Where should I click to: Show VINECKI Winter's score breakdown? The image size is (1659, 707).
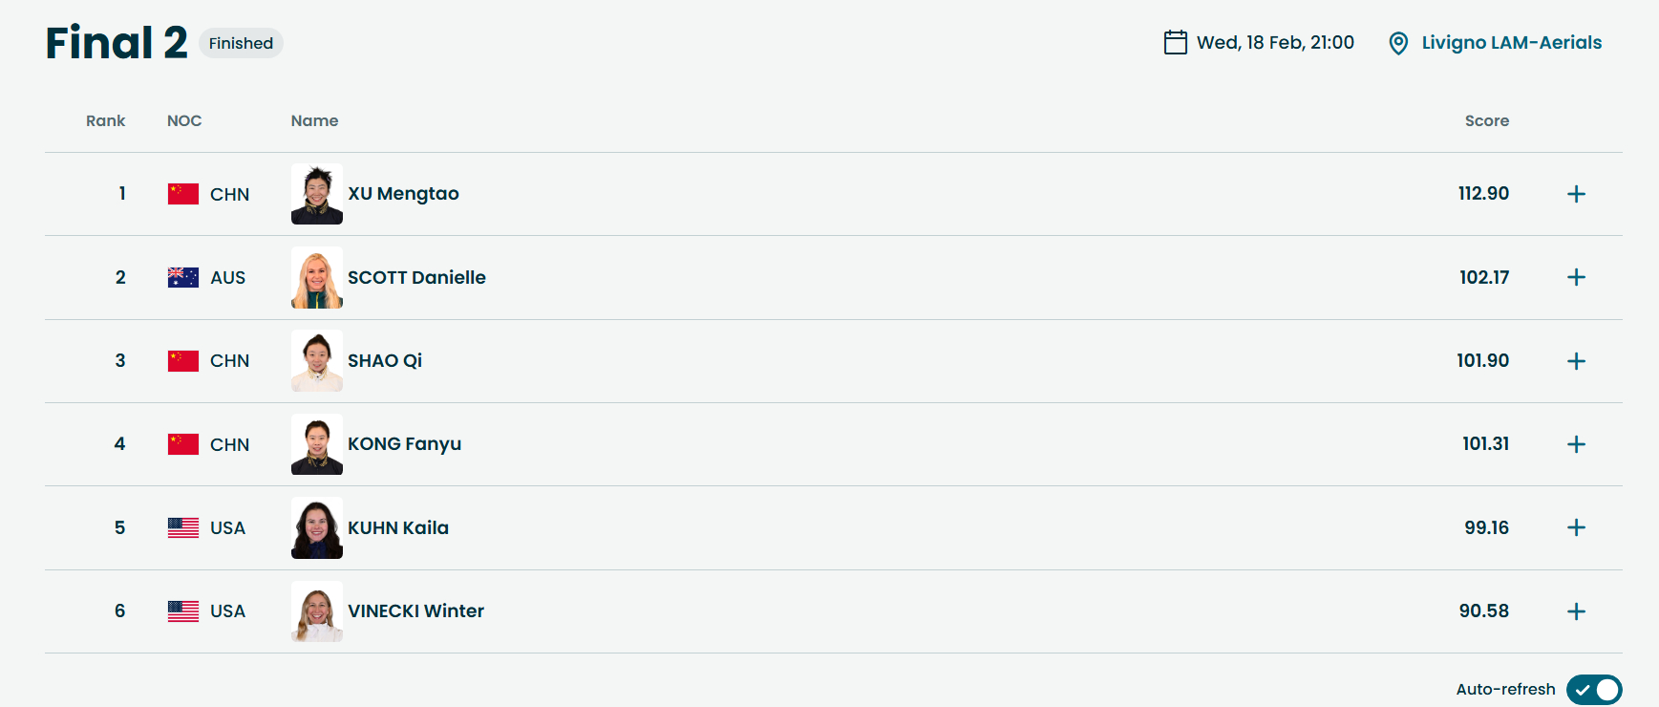(1576, 611)
